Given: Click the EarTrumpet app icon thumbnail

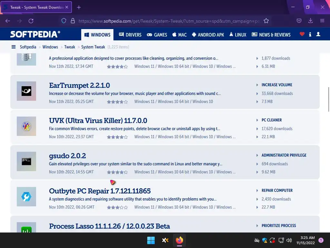Looking at the screenshot, I should tap(26, 91).
